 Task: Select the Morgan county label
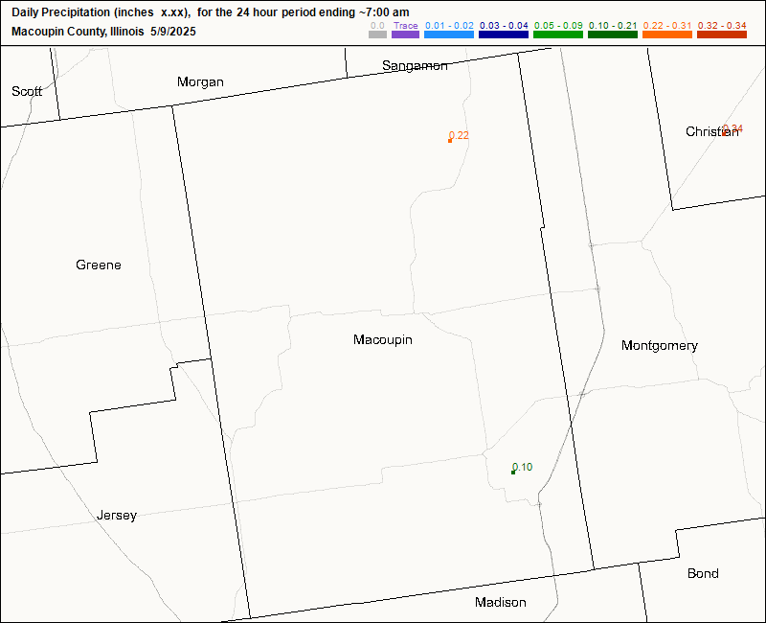click(200, 81)
